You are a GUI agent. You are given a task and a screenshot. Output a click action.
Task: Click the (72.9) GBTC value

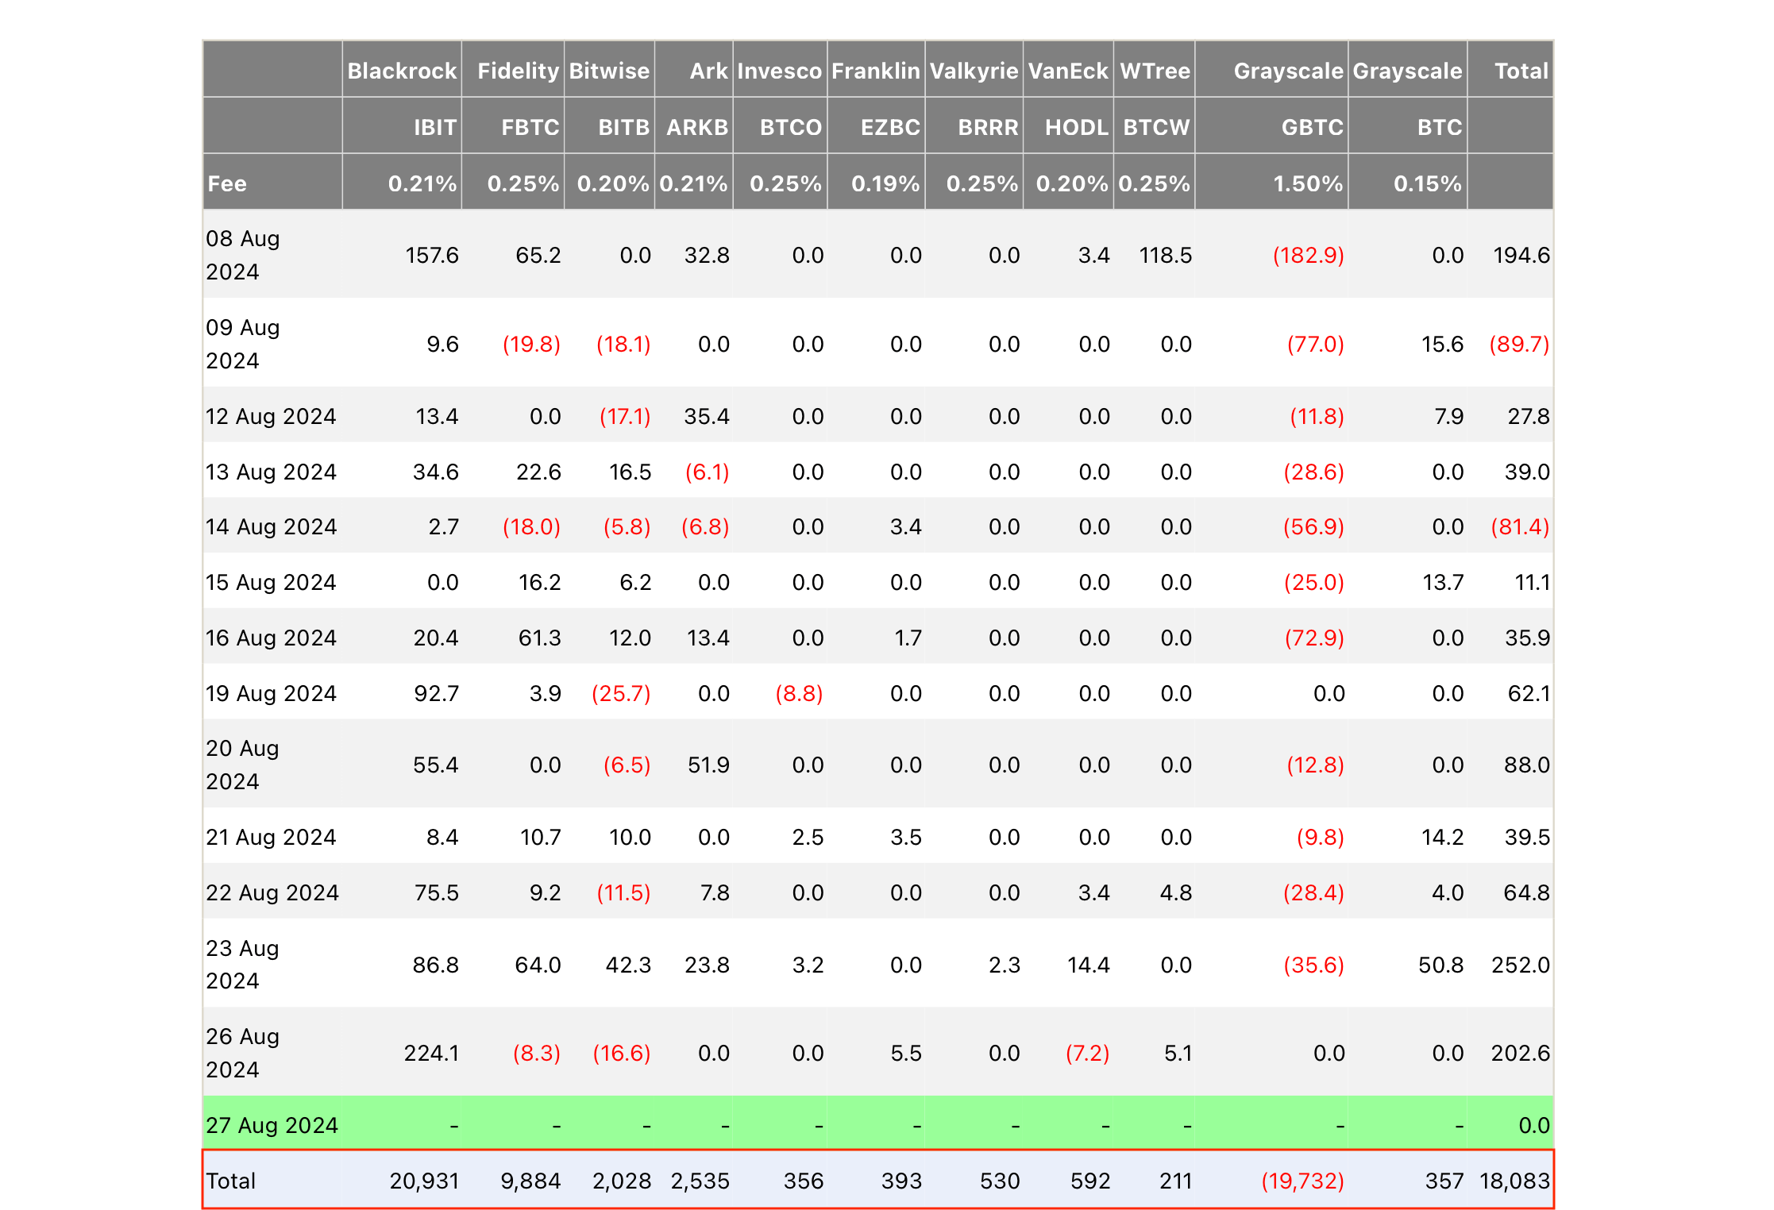tap(1314, 638)
